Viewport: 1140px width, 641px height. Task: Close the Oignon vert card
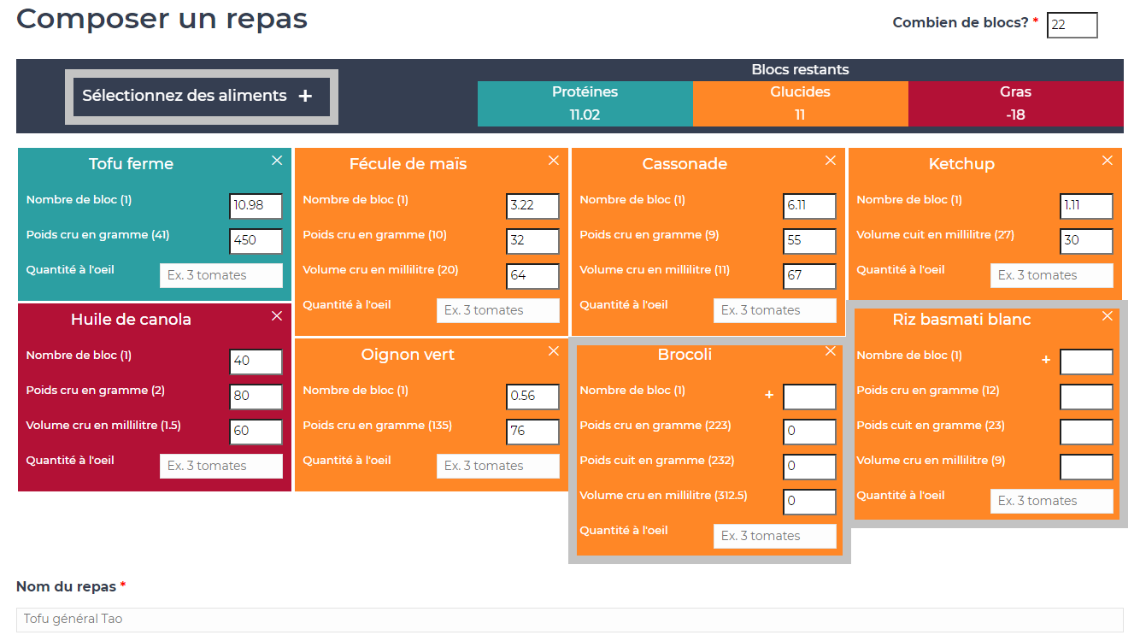(554, 351)
